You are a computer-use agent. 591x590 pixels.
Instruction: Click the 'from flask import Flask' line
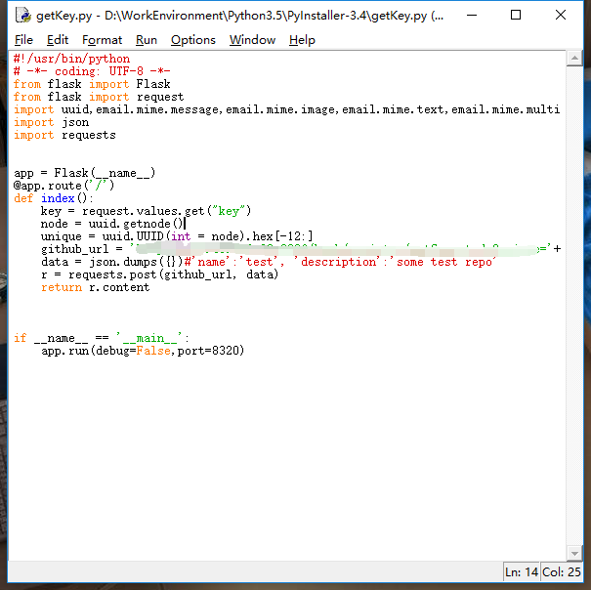point(92,84)
